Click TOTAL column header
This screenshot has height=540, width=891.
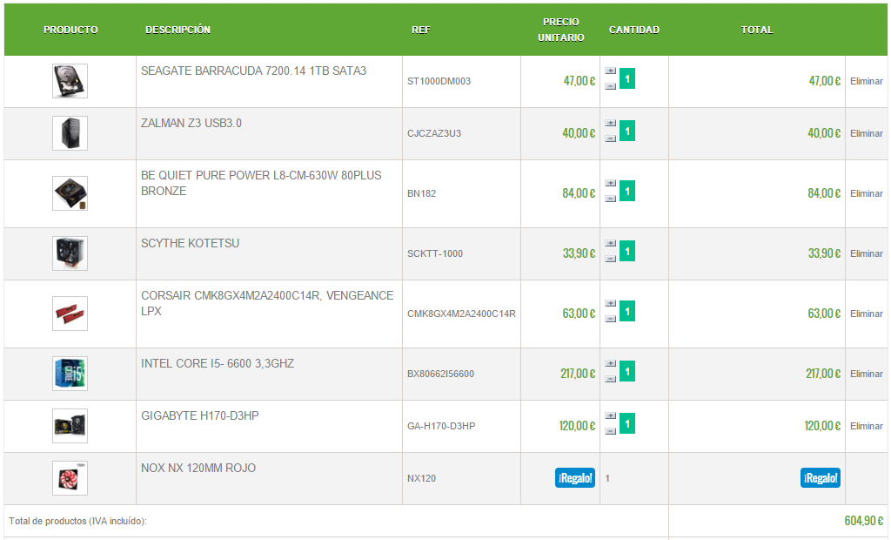pos(757,30)
